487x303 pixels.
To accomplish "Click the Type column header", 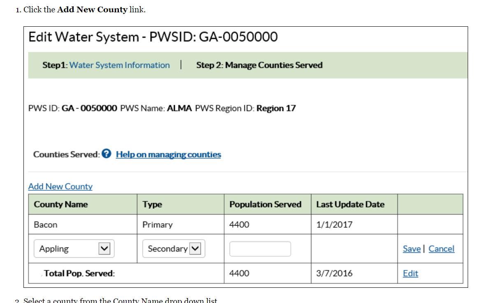I will (152, 204).
